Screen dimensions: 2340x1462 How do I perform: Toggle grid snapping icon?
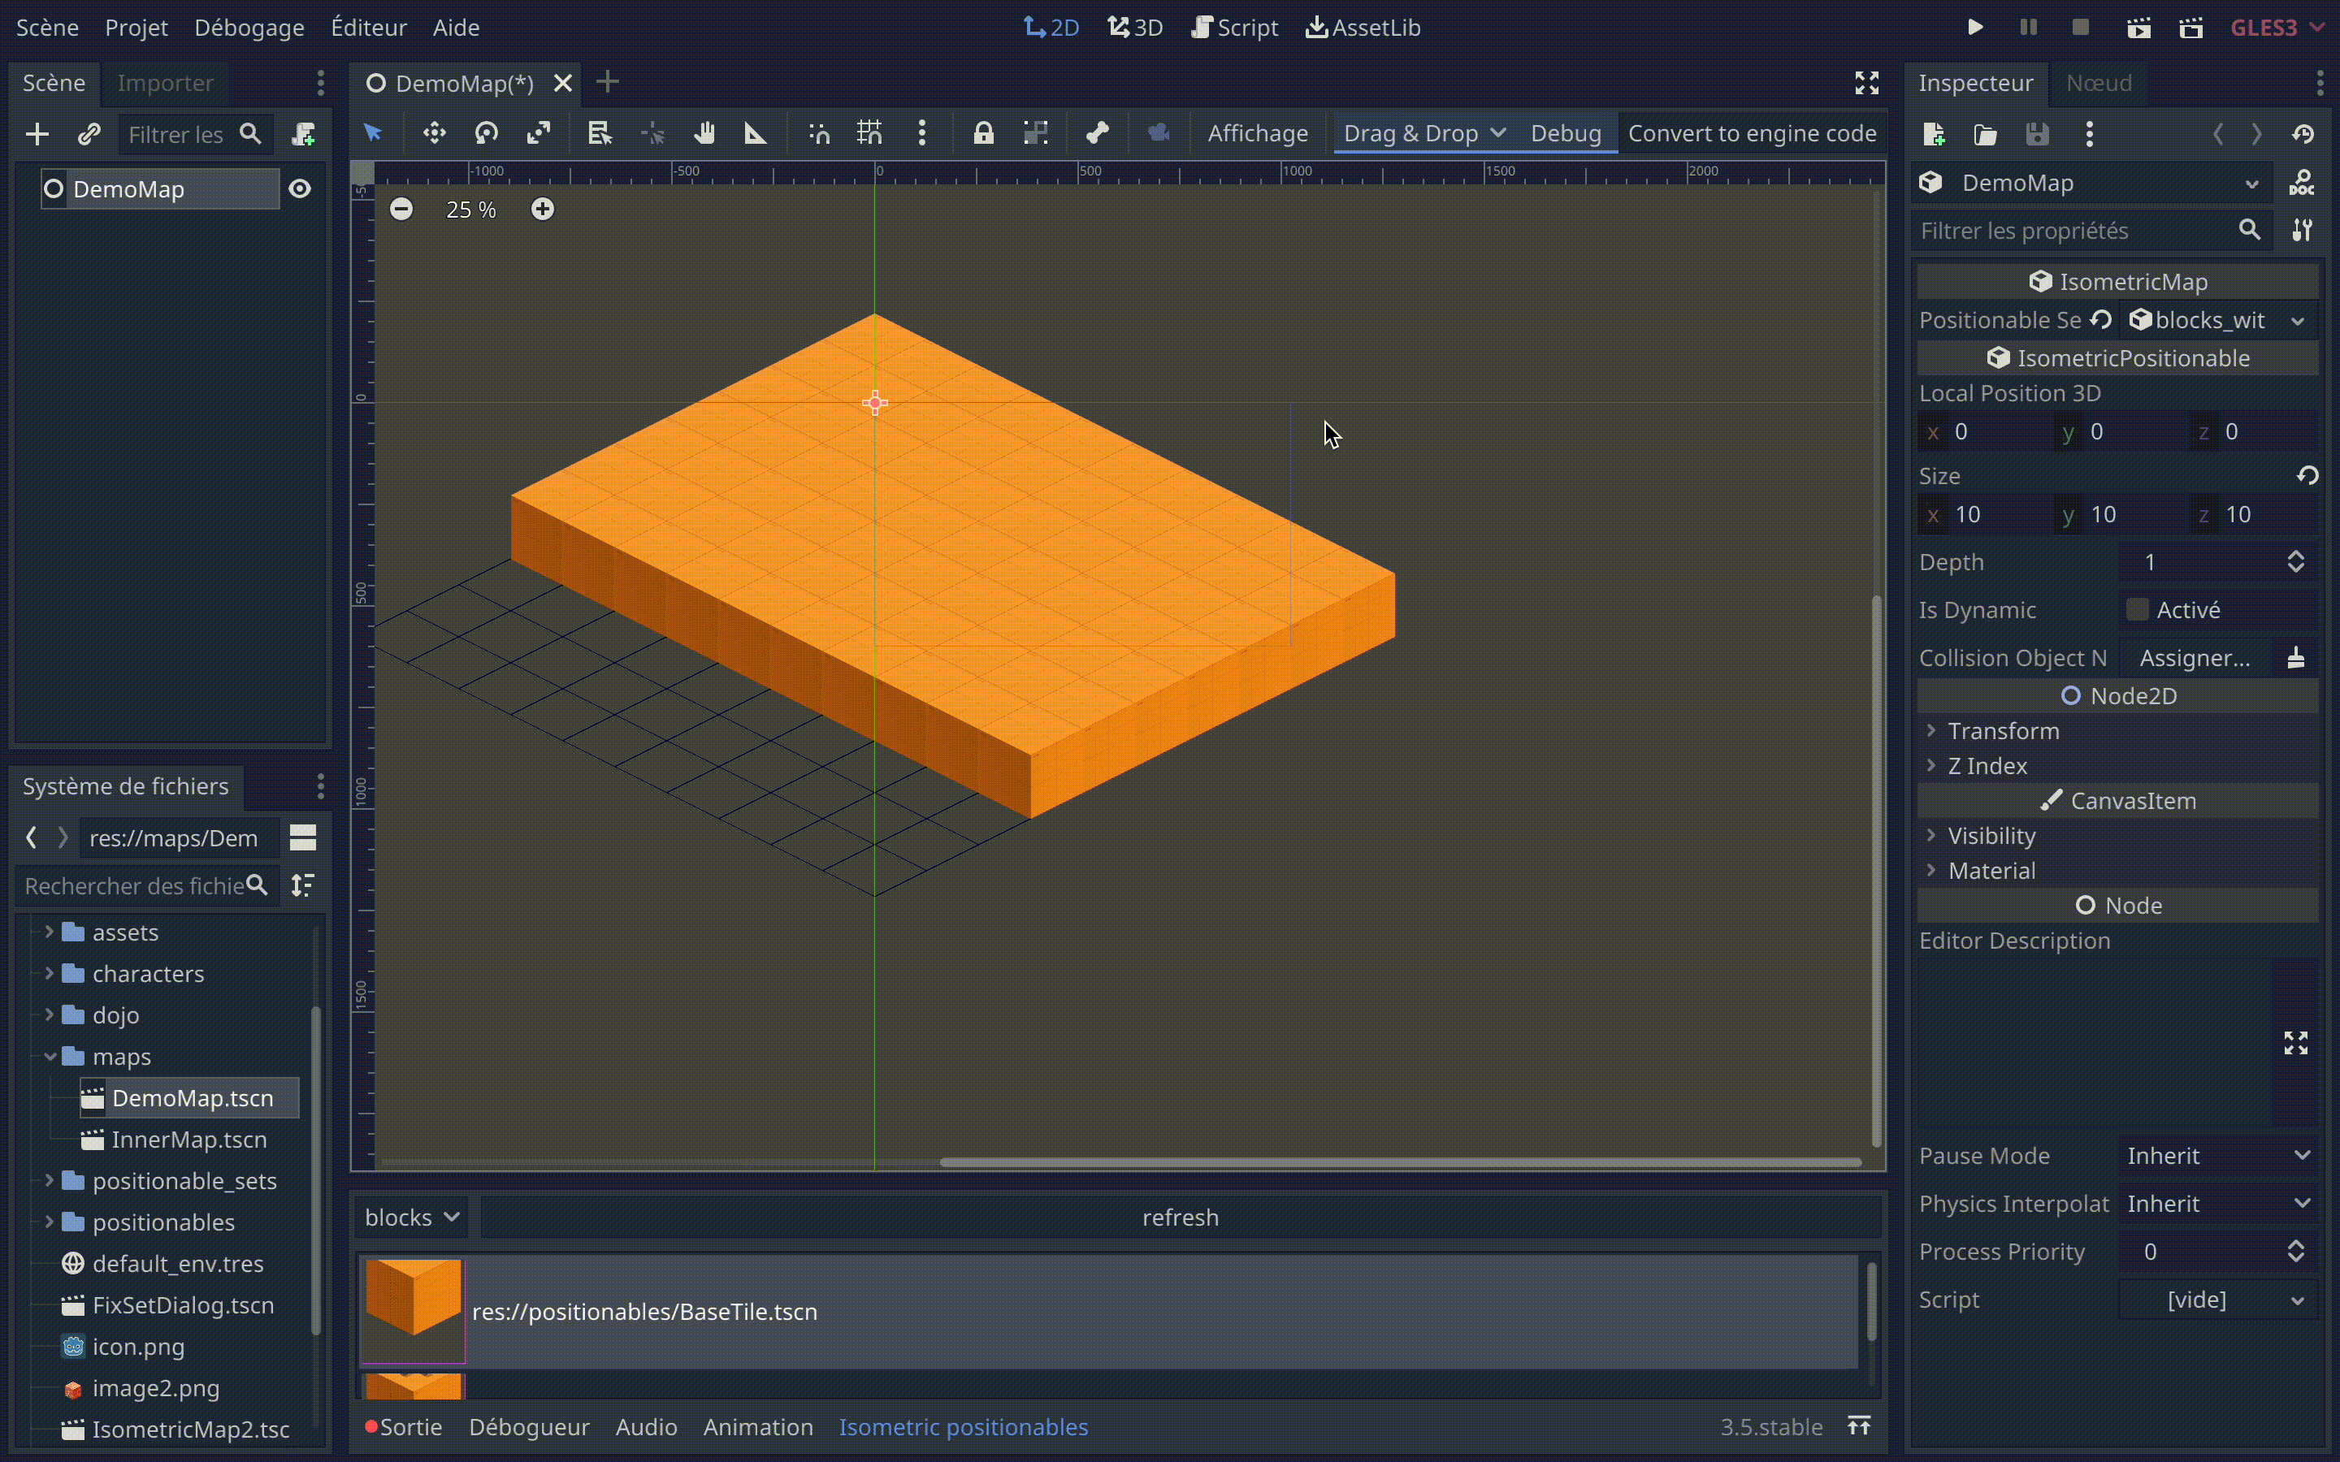click(x=869, y=133)
